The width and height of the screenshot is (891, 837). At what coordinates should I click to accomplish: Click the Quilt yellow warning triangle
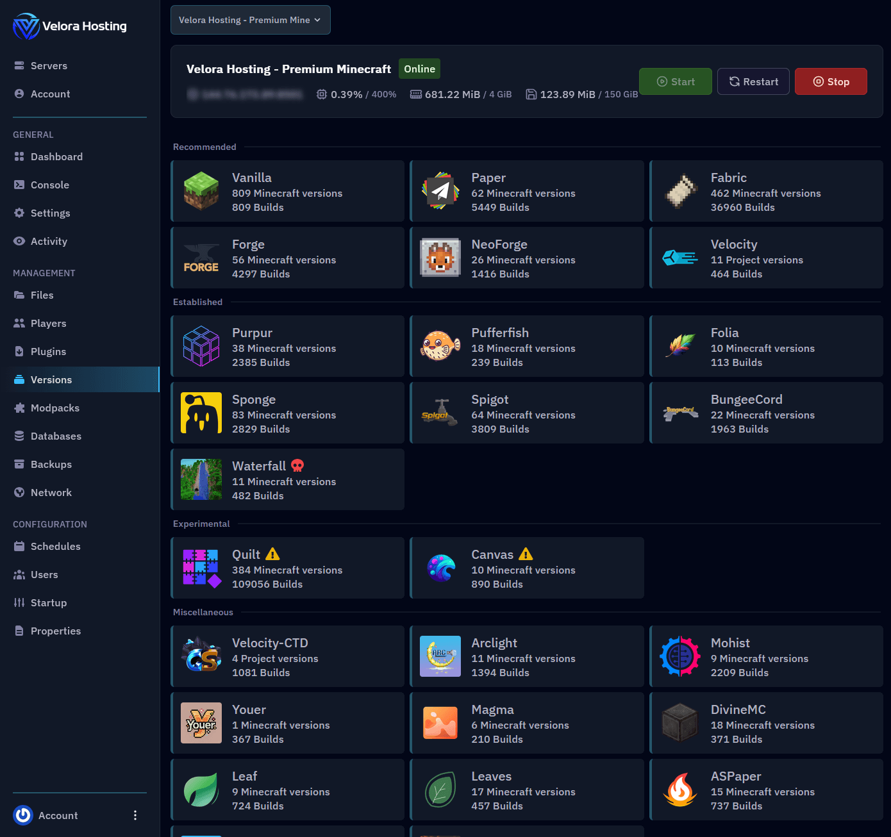(x=272, y=554)
